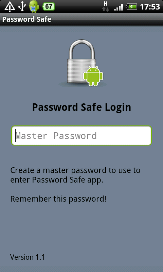Tap the padlock shackle at top

[82, 49]
